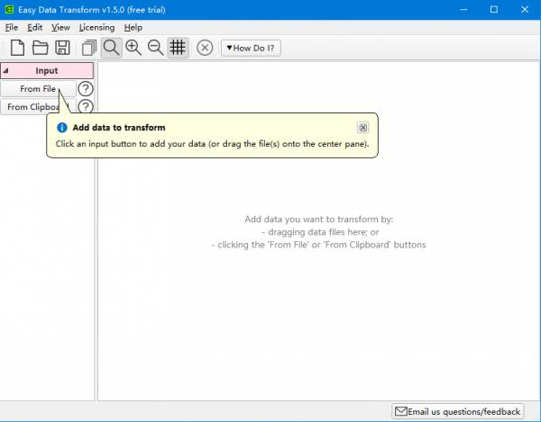541x422 pixels.
Task: Collapse the Input panel section
Action: point(47,70)
